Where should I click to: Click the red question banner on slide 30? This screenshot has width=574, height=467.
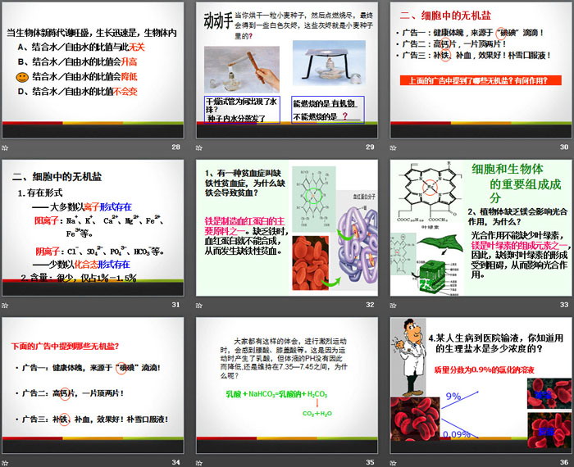point(477,80)
